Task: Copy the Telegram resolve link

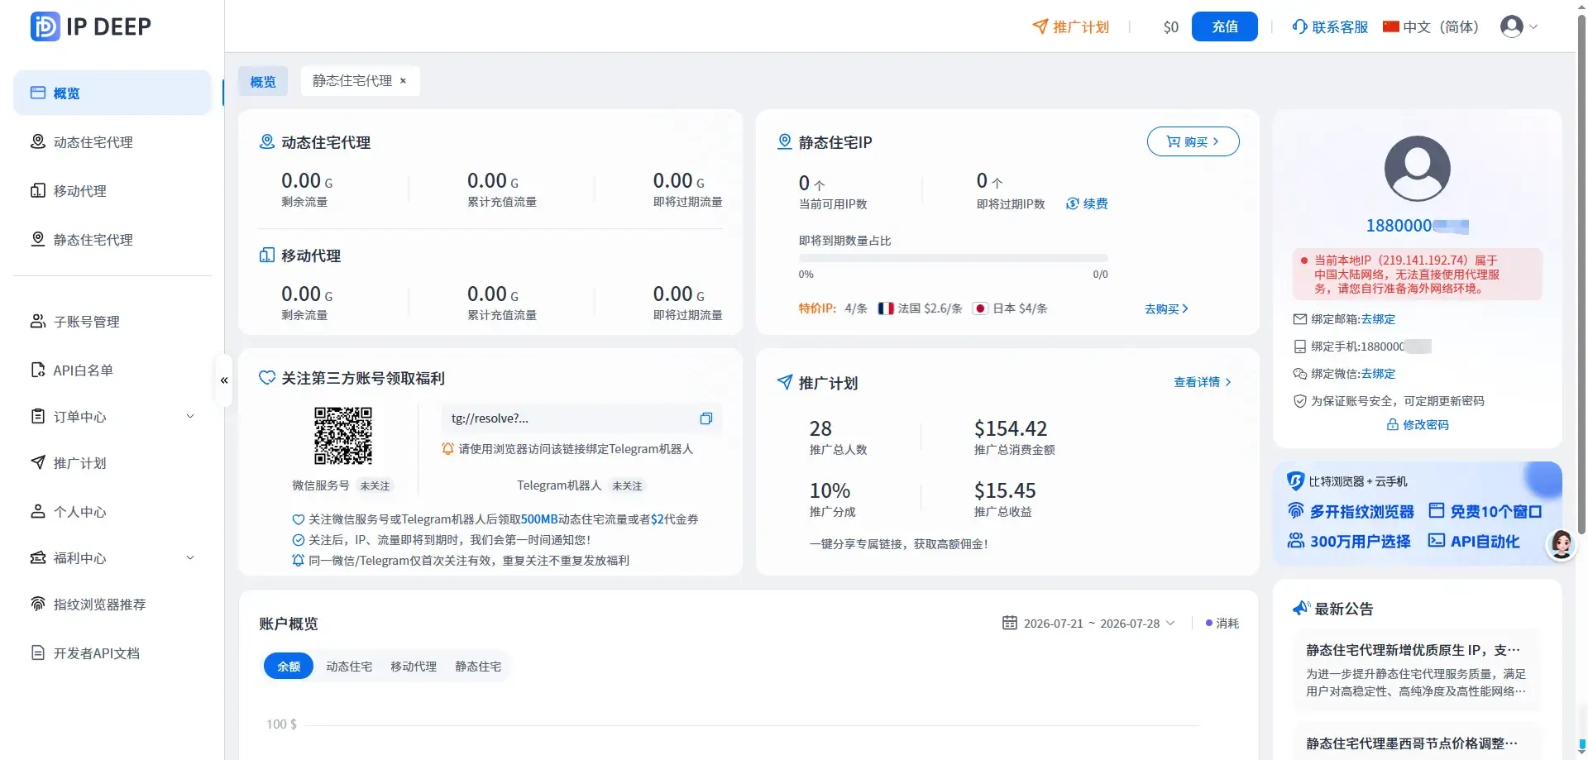Action: coord(706,418)
